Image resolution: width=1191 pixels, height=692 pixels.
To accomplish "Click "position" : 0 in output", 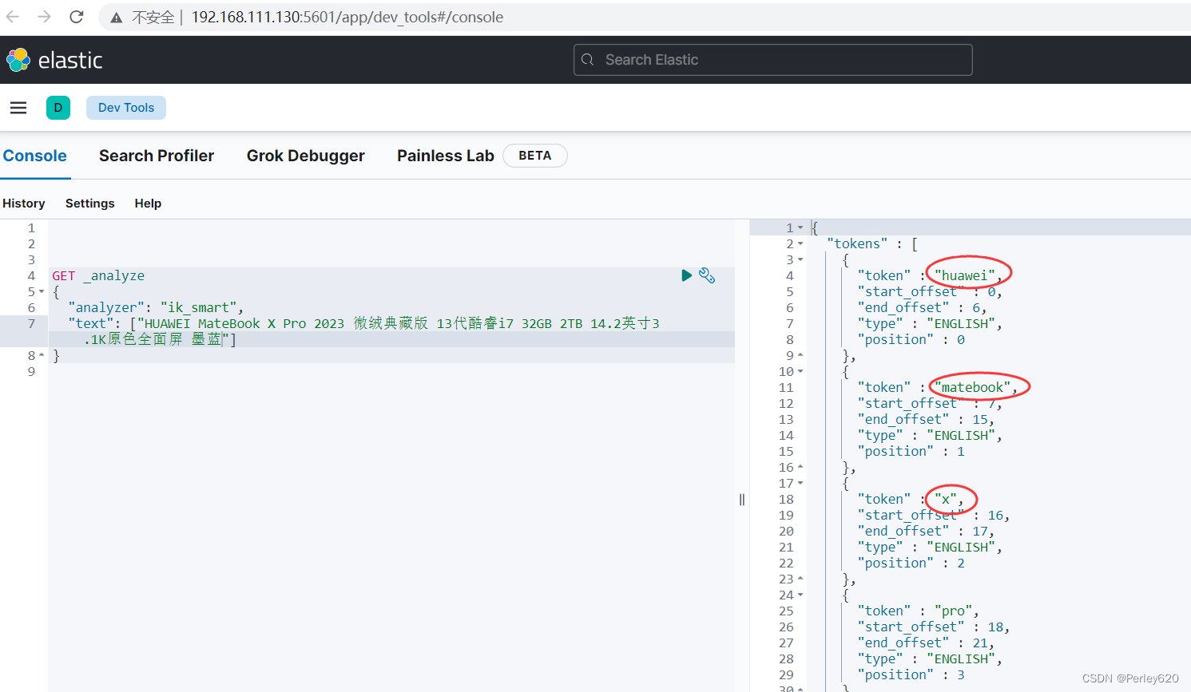I will [x=911, y=339].
